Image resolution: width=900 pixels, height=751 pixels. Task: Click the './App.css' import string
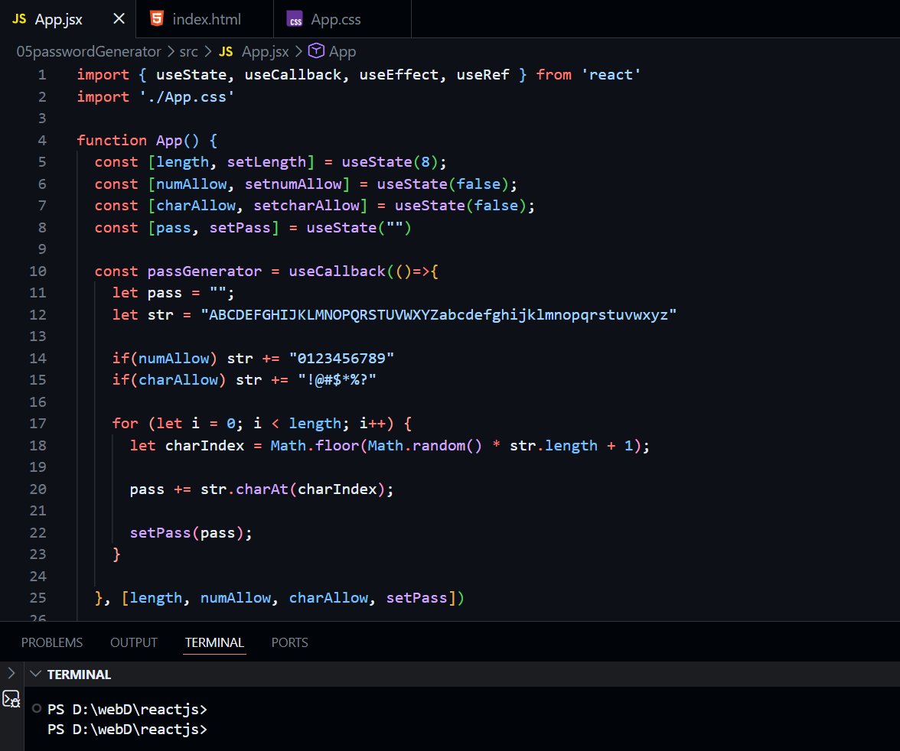click(187, 97)
